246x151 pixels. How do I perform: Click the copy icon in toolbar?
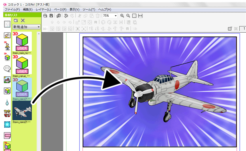click(x=85, y=16)
